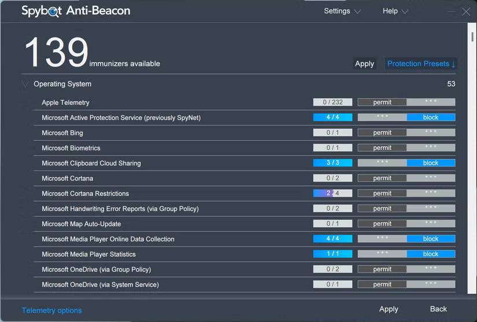Set Microsoft Active Protection Service to permit
The height and width of the screenshot is (322, 477).
(x=382, y=117)
